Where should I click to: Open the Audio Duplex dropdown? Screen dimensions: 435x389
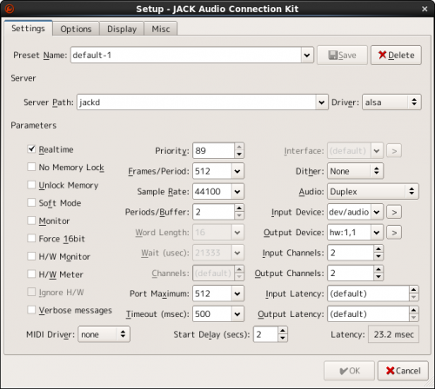pos(373,191)
